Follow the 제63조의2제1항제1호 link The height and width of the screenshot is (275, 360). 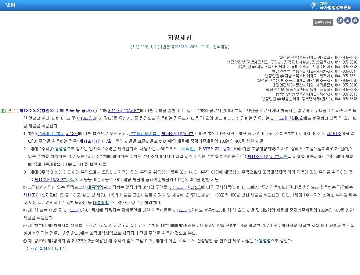[x=218, y=149]
